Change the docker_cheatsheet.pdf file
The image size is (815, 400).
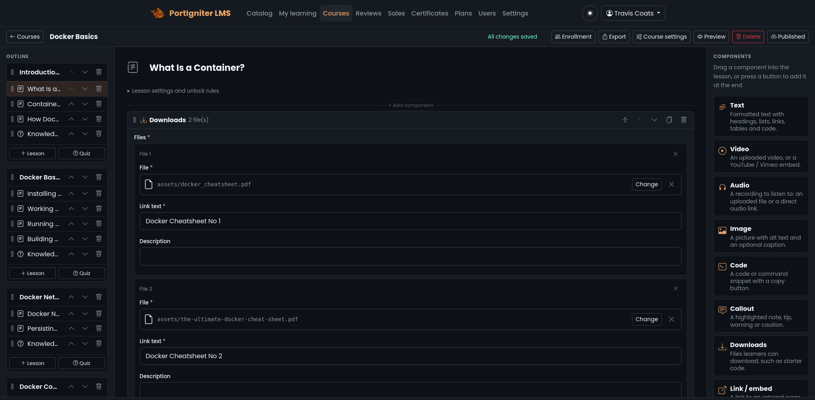click(647, 184)
